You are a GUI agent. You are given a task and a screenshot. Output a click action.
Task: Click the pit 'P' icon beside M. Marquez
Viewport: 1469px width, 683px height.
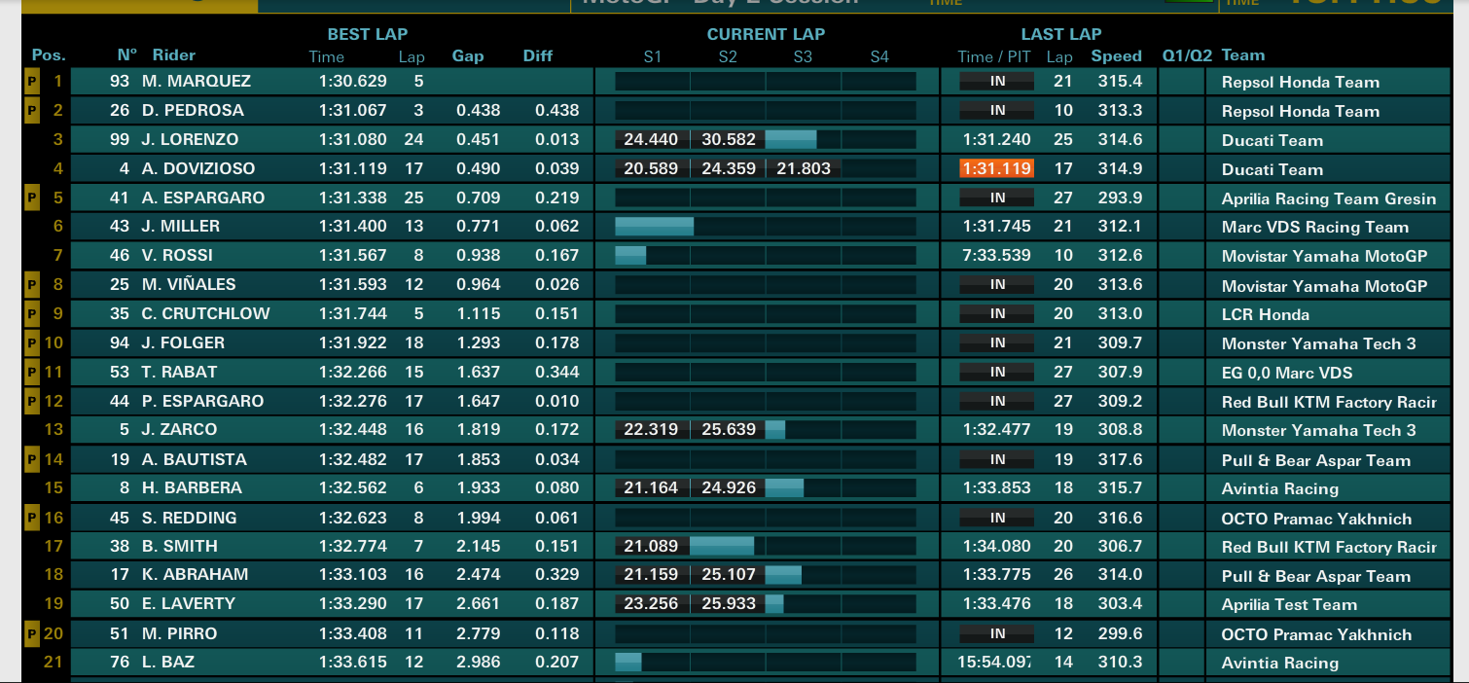(x=31, y=82)
